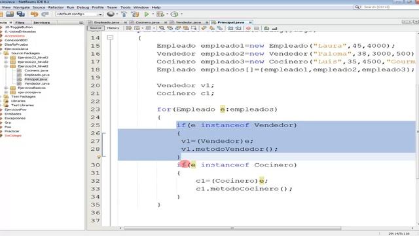Open the Debug Project dropdown arrow
The width and height of the screenshot is (419, 236).
tap(168, 14)
